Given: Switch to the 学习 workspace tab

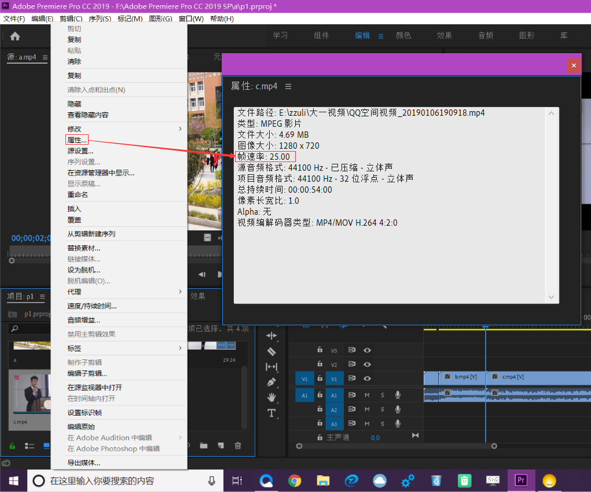Looking at the screenshot, I should [280, 35].
